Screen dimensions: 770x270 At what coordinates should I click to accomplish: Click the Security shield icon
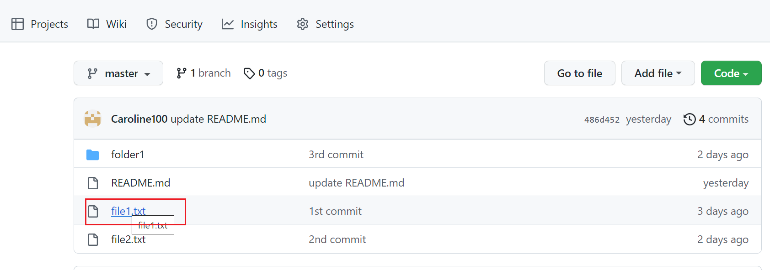click(152, 24)
